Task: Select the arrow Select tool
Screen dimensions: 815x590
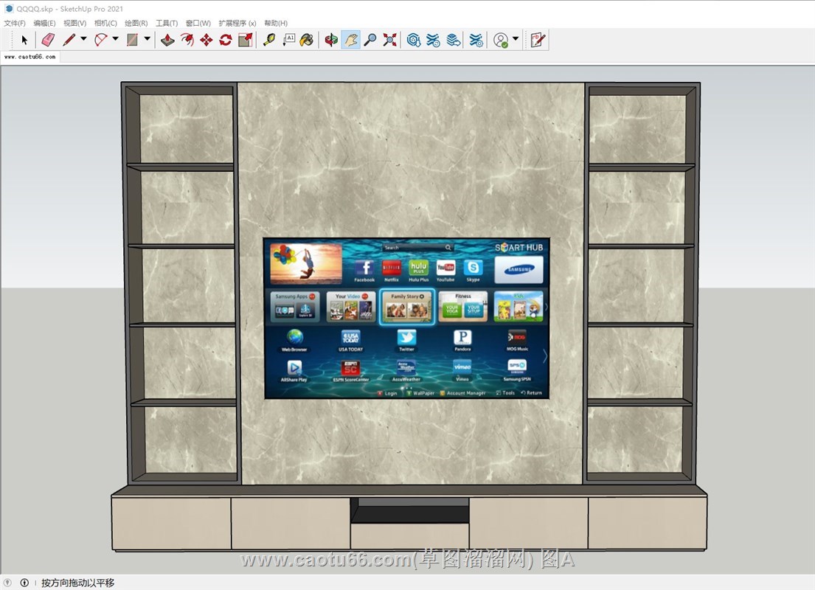Action: pos(24,40)
